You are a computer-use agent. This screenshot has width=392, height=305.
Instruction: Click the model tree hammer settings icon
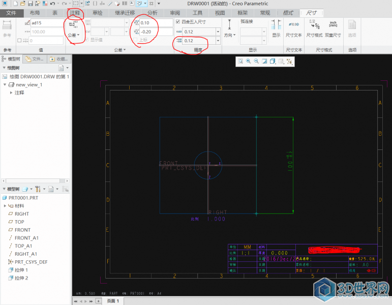point(38,189)
